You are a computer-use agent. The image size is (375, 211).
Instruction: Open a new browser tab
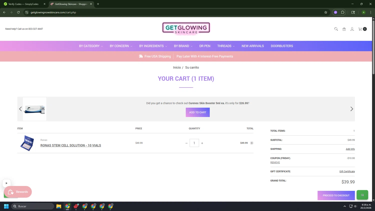[x=98, y=4]
